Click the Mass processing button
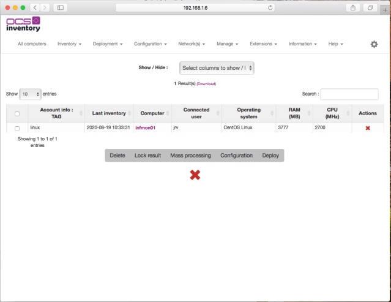The width and height of the screenshot is (391, 302). pyautogui.click(x=190, y=156)
